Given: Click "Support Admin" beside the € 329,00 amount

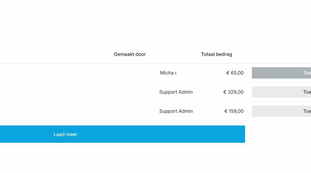Looking at the screenshot, I should tap(176, 92).
